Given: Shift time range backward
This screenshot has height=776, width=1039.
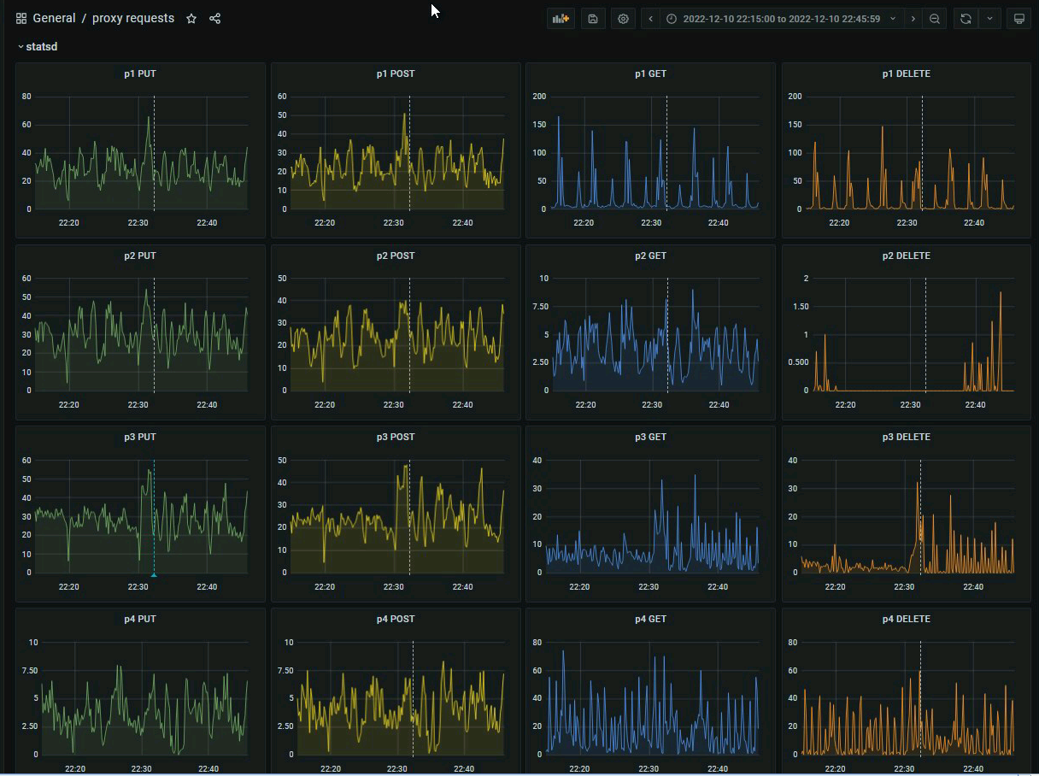Looking at the screenshot, I should pos(651,19).
